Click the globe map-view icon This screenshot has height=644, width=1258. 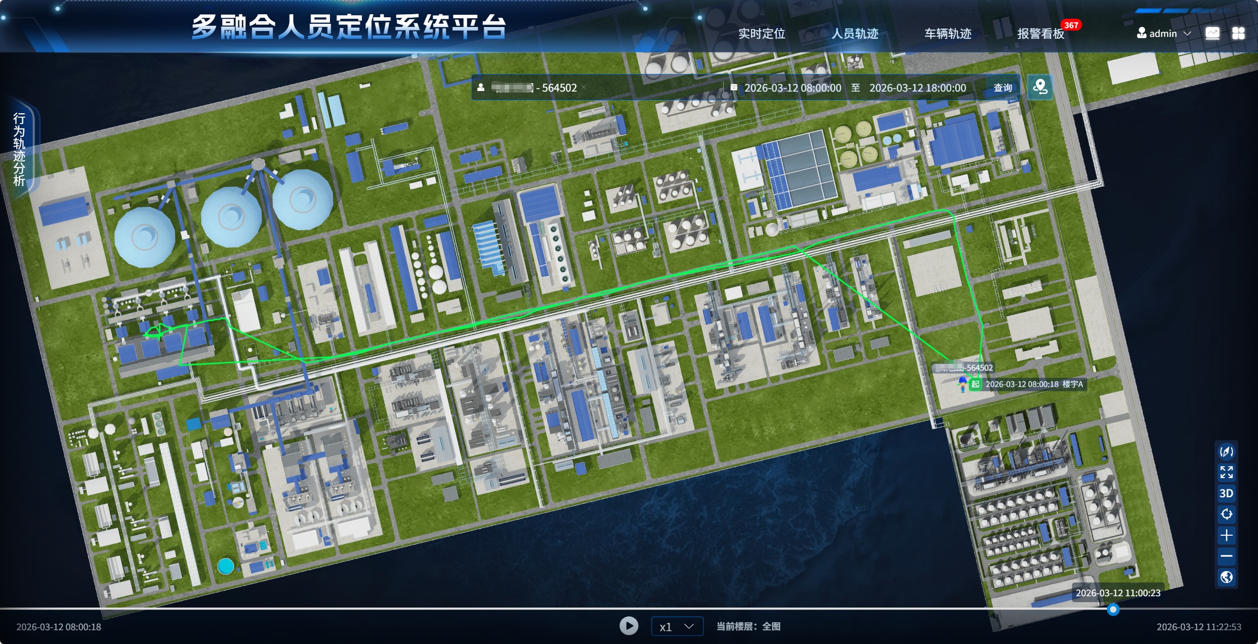pyautogui.click(x=1226, y=577)
